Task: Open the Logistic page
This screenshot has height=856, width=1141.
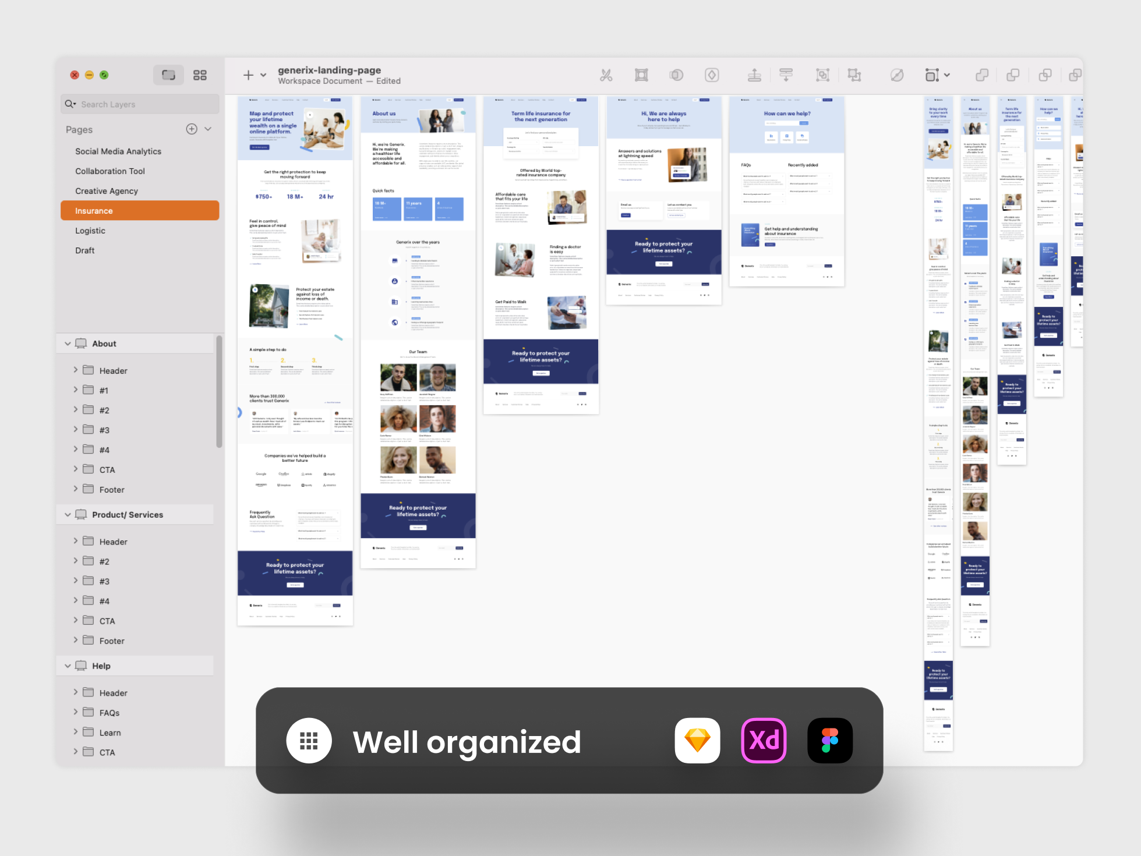Action: [x=90, y=231]
